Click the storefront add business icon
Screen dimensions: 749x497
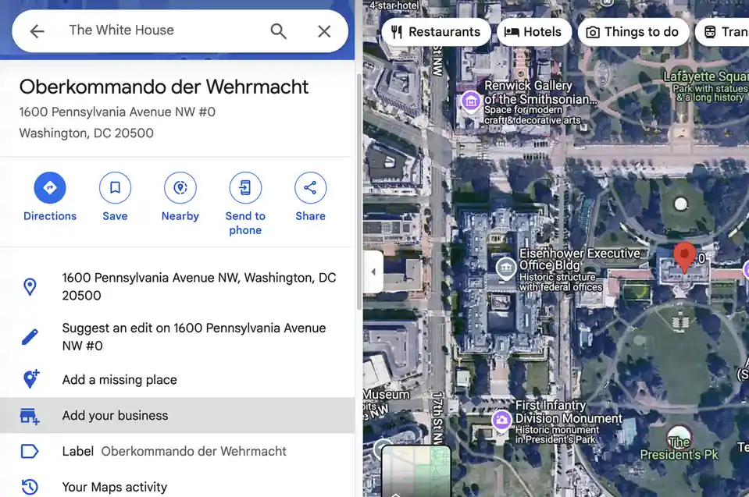click(x=30, y=416)
